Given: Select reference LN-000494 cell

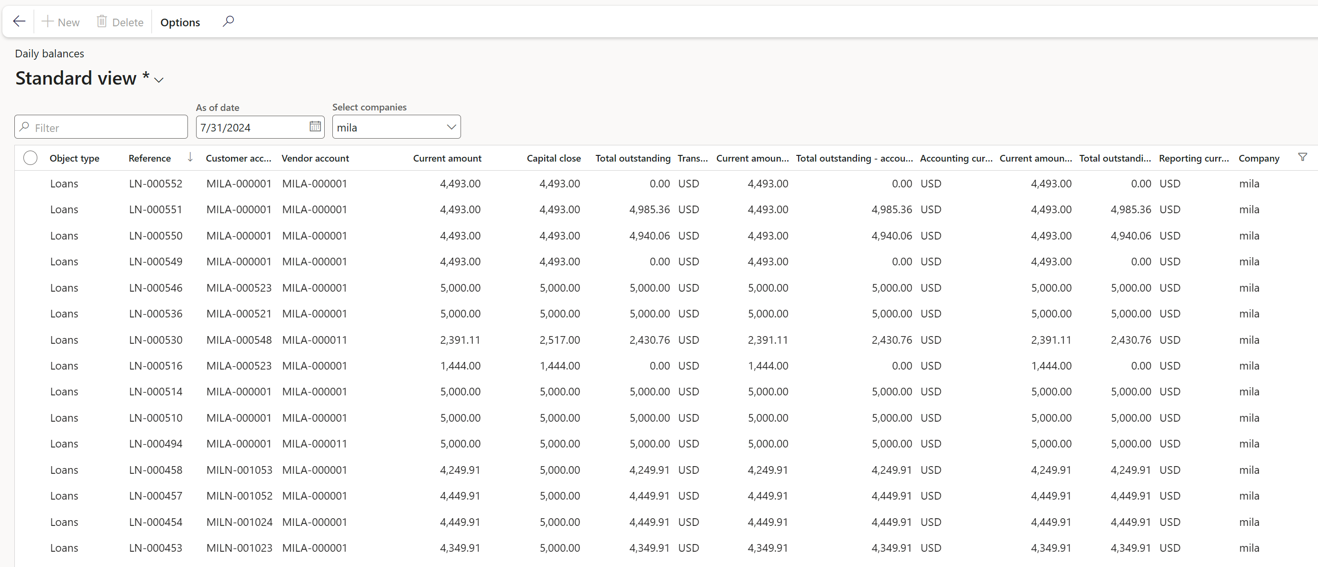Looking at the screenshot, I should tap(155, 444).
